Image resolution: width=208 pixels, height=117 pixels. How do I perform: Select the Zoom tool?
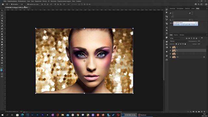coord(2,60)
